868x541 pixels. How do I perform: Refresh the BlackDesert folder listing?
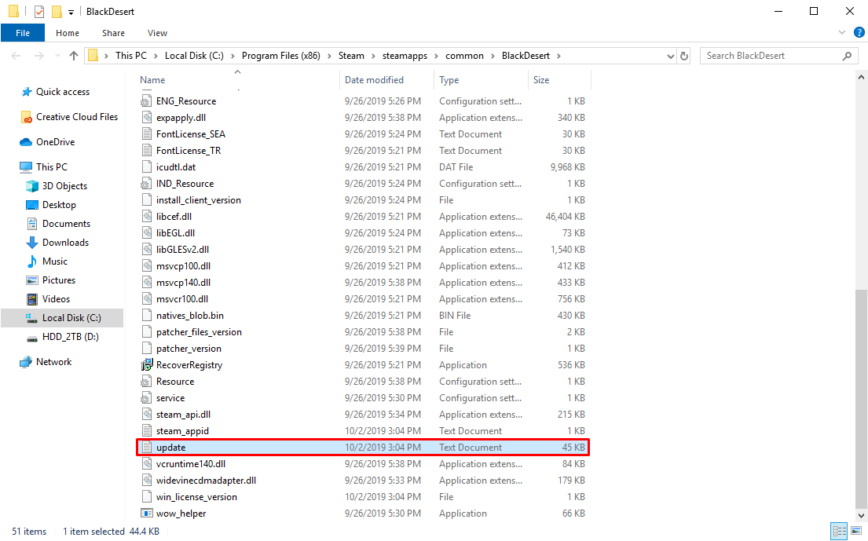(x=684, y=56)
